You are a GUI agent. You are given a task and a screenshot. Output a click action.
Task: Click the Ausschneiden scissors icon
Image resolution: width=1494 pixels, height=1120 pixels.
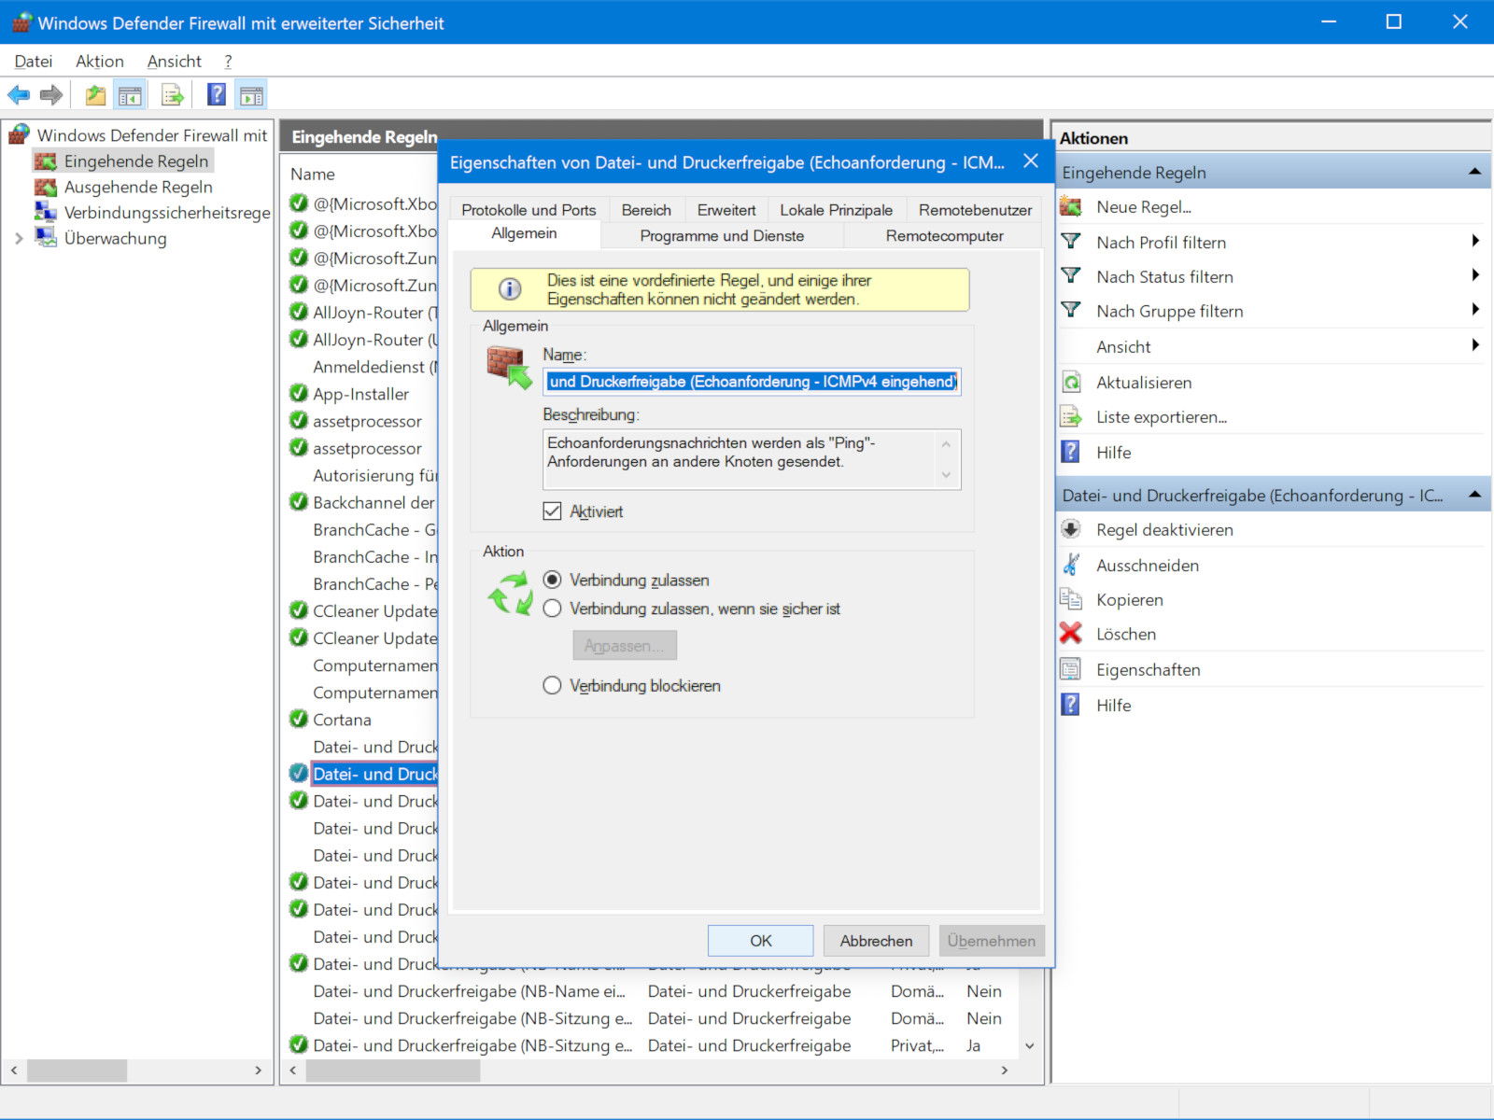pos(1071,565)
